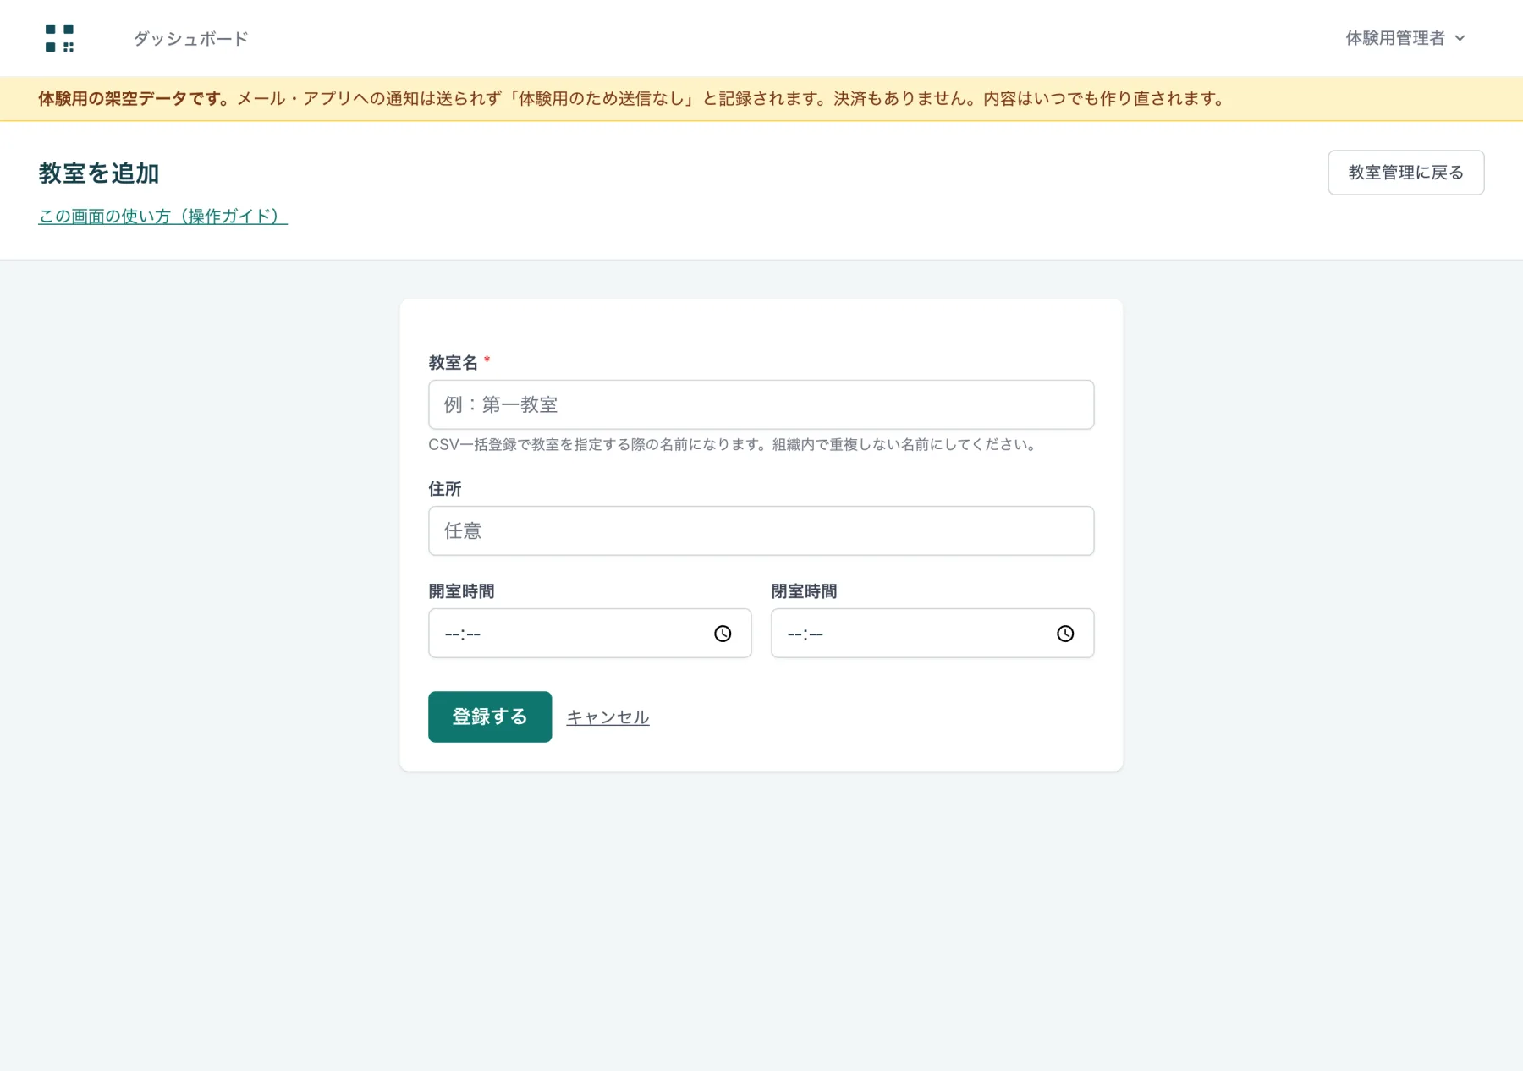1523x1071 pixels.
Task: Click the キャンセル link
Action: coord(608,717)
